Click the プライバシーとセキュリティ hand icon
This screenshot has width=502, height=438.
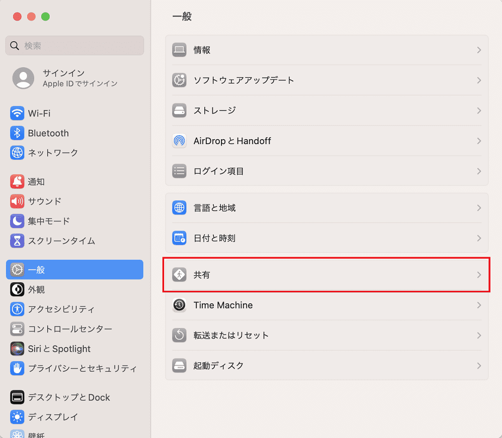coord(17,368)
